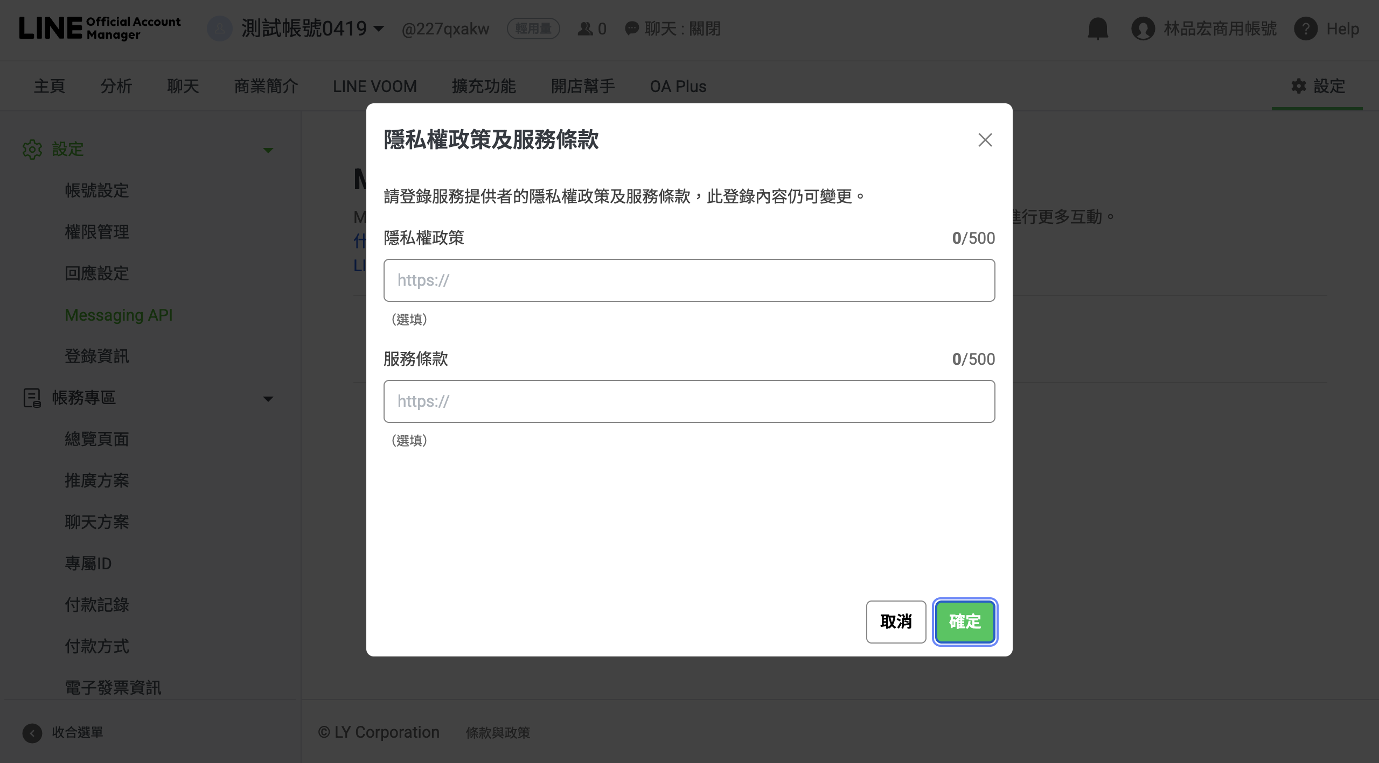Close the privacy policy dialog with X

985,140
